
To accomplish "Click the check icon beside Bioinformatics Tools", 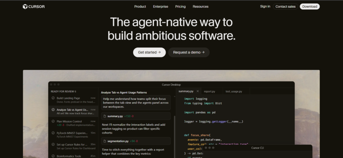I will [53, 156].
